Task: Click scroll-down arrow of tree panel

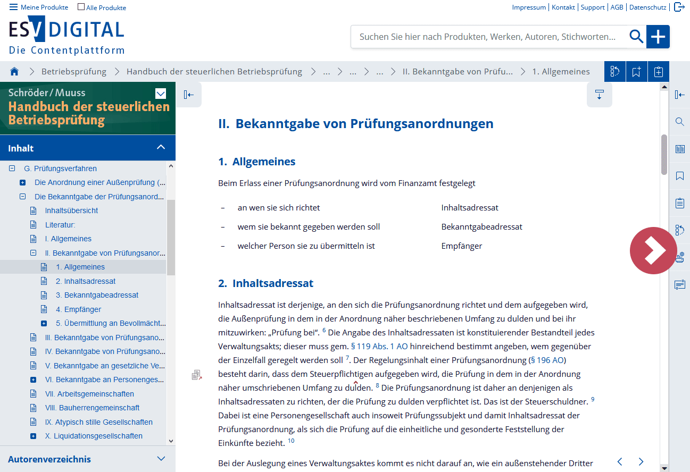Action: coord(171,441)
